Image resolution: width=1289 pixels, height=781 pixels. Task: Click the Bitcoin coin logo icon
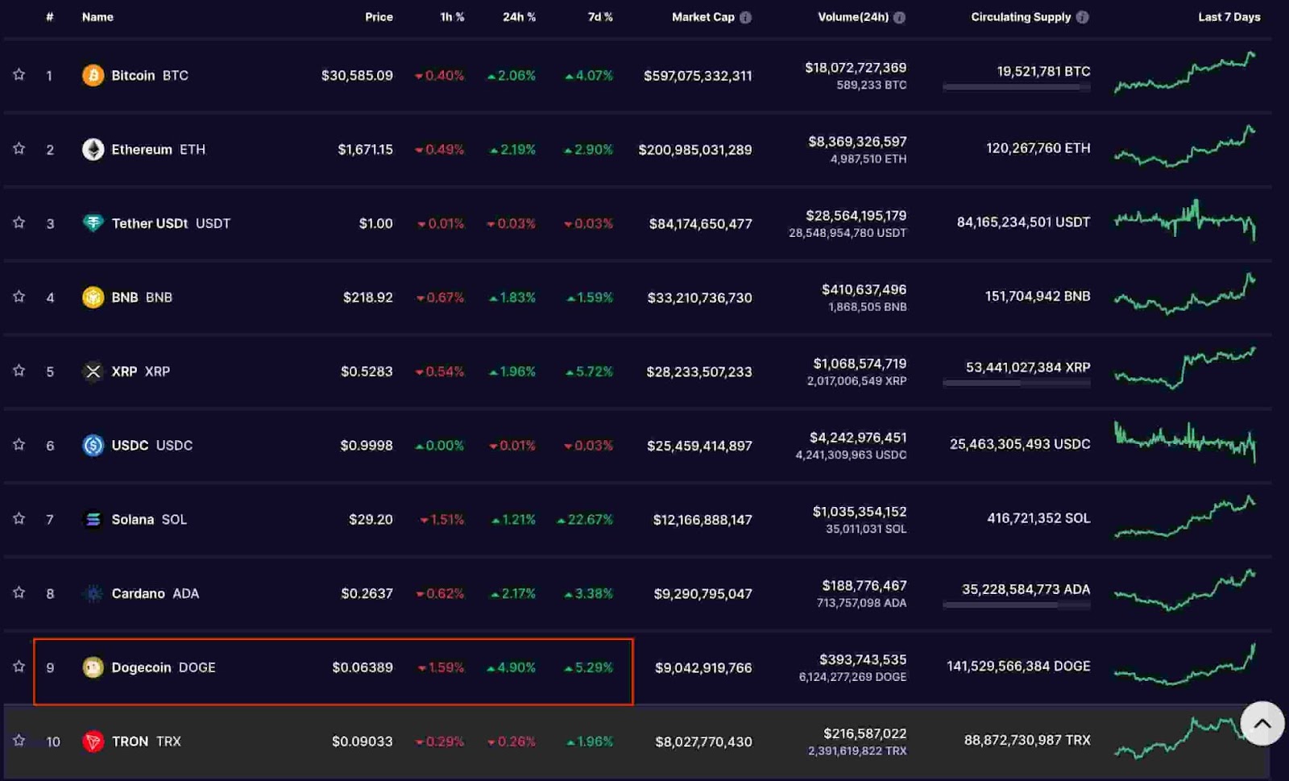[93, 75]
